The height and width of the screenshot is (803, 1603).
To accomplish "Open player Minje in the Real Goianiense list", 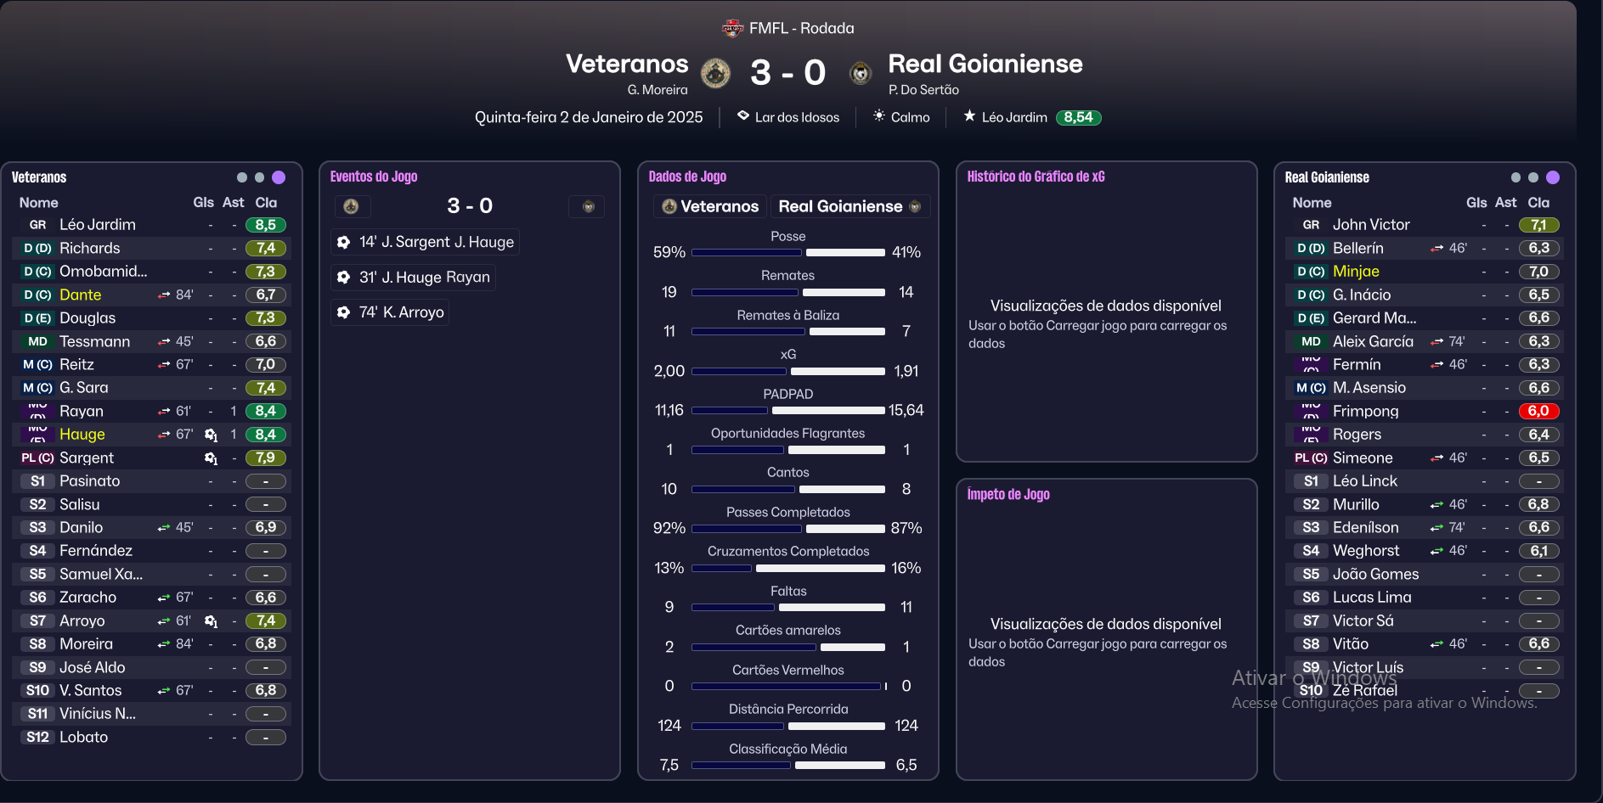I will coord(1356,272).
